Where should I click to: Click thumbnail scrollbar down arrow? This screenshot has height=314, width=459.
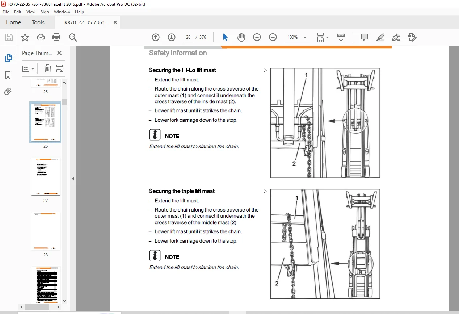(x=64, y=301)
